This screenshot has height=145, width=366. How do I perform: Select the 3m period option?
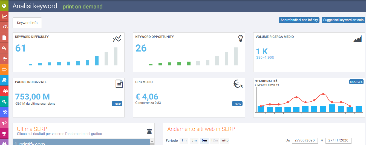[194, 140]
